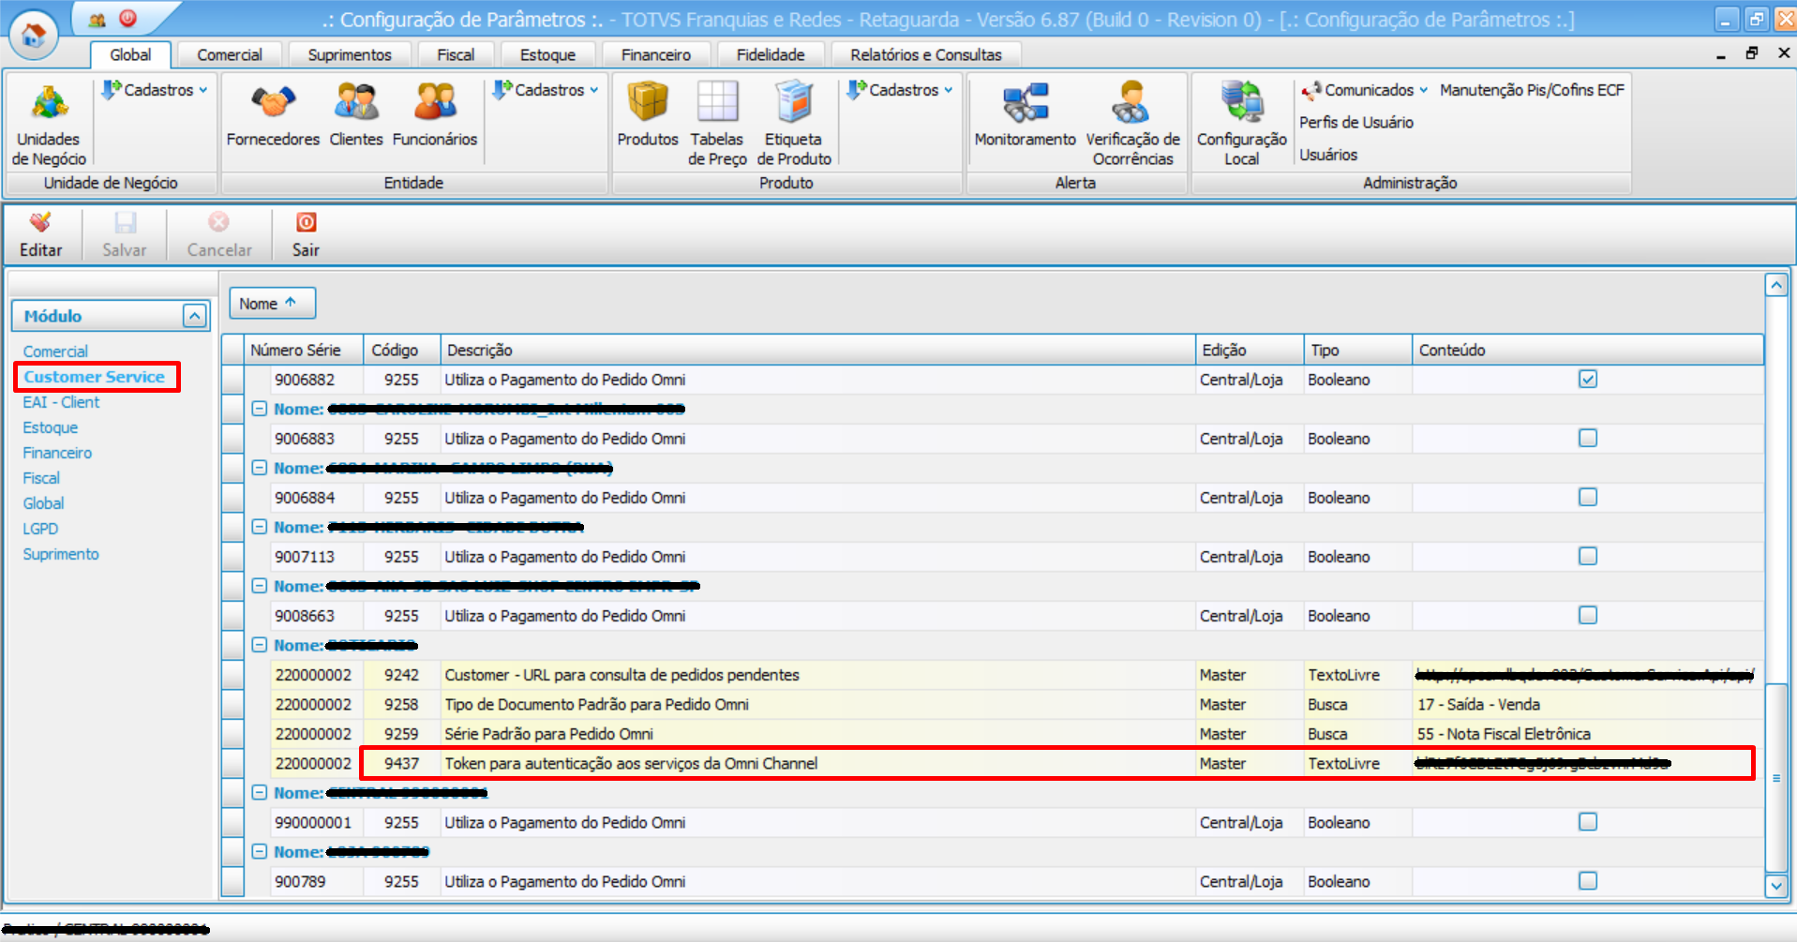The image size is (1797, 942).
Task: Switch to the Fidelidade ribbon tab
Action: coord(771,55)
